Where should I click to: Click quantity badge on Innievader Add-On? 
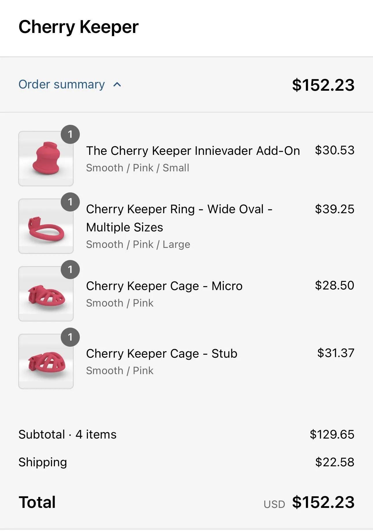[x=70, y=134]
